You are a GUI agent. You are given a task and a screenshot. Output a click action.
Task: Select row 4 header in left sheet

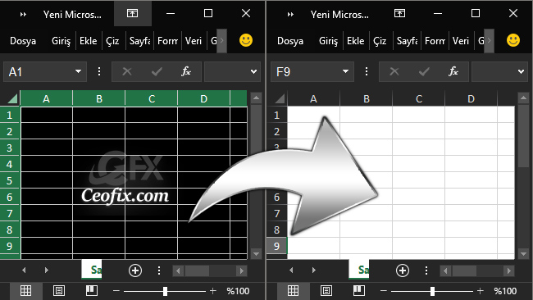pos(10,165)
